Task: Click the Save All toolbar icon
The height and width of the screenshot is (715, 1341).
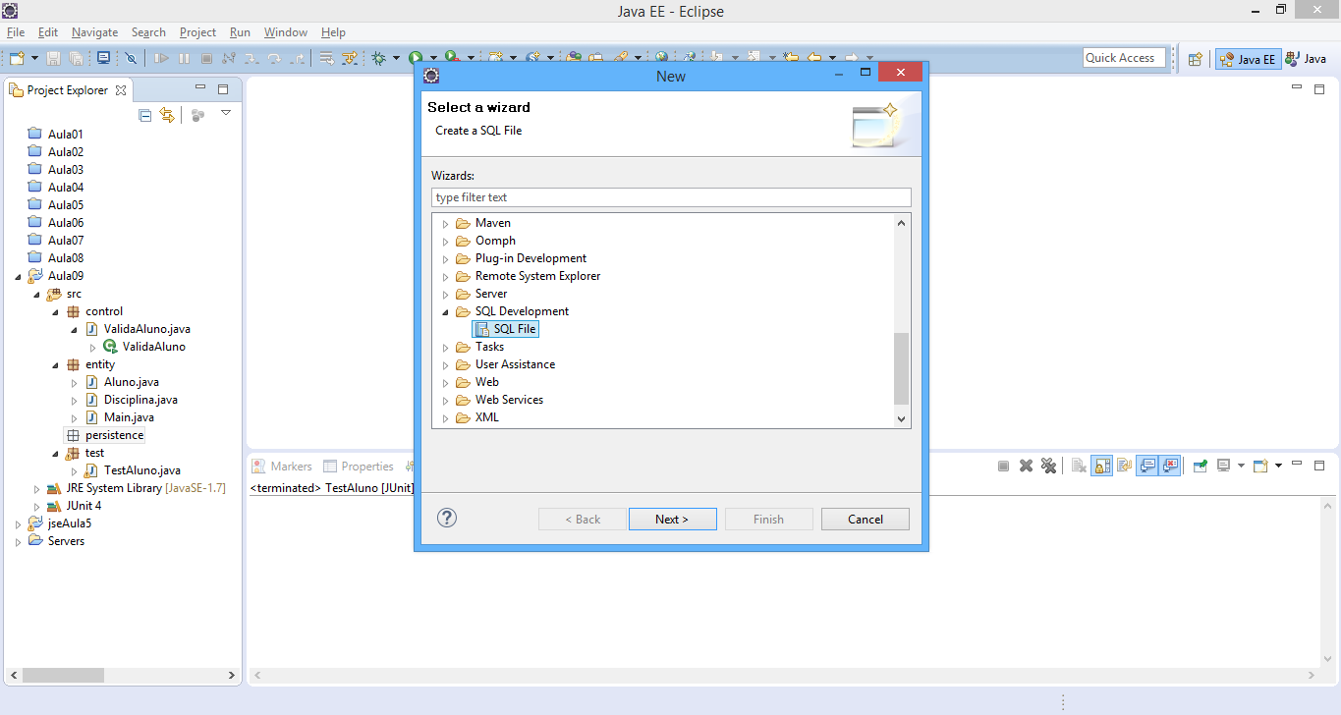Action: click(x=76, y=59)
